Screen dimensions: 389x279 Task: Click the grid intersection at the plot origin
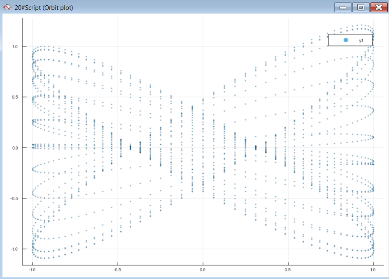pyautogui.click(x=203, y=148)
